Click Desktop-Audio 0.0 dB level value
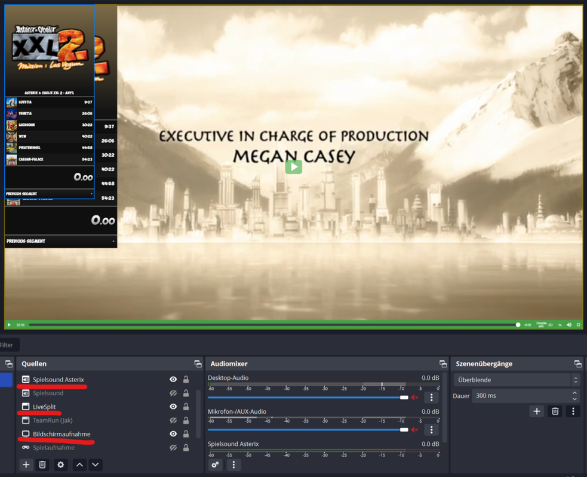 pos(430,377)
